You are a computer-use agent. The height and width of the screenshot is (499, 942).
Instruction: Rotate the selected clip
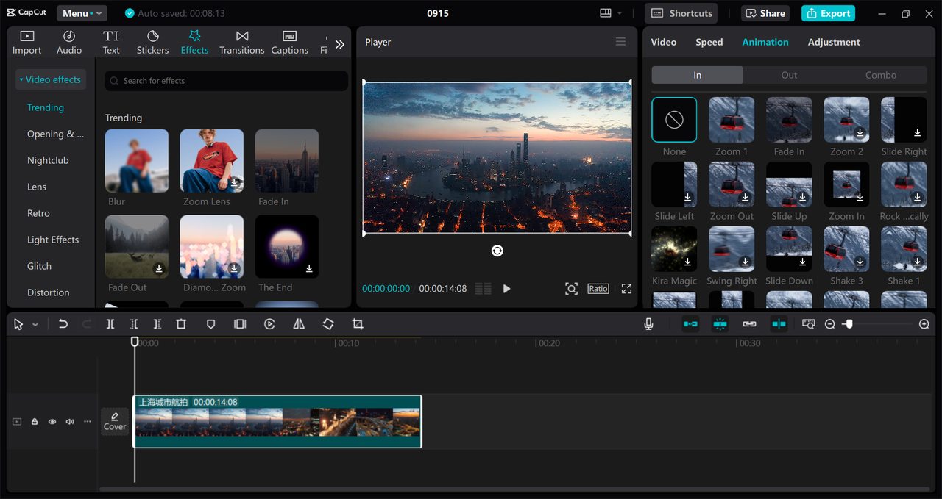pyautogui.click(x=328, y=324)
